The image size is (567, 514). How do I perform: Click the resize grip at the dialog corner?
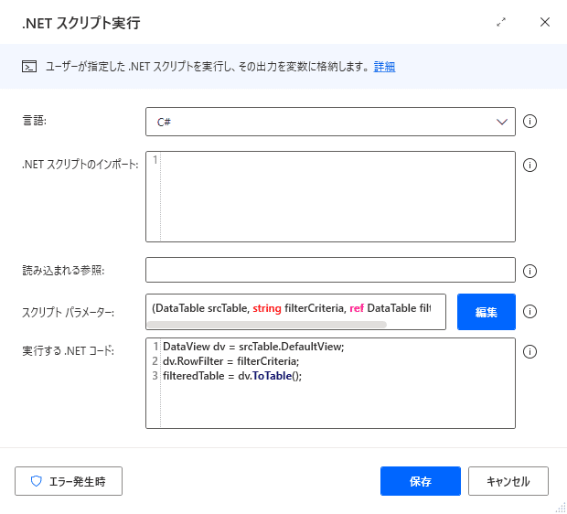click(x=561, y=508)
